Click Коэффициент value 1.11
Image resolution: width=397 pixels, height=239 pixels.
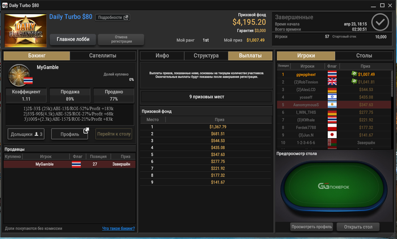coord(26,99)
